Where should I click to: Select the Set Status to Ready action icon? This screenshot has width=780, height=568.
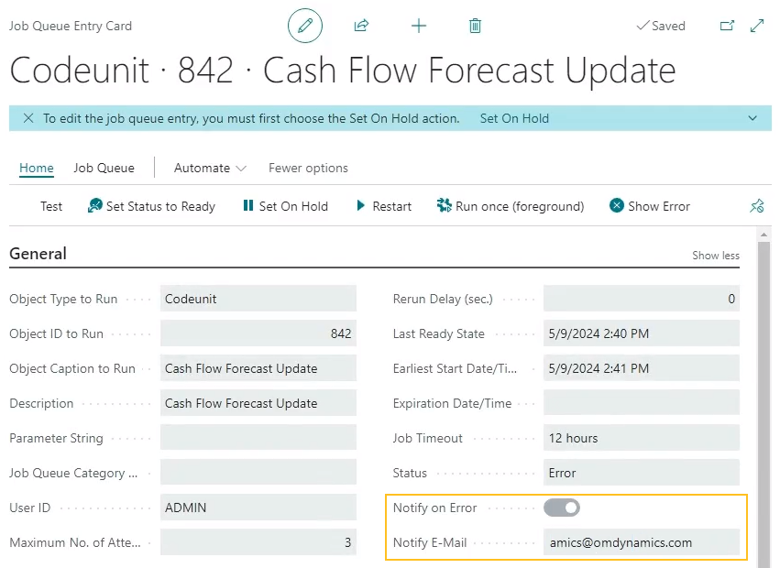(x=94, y=206)
